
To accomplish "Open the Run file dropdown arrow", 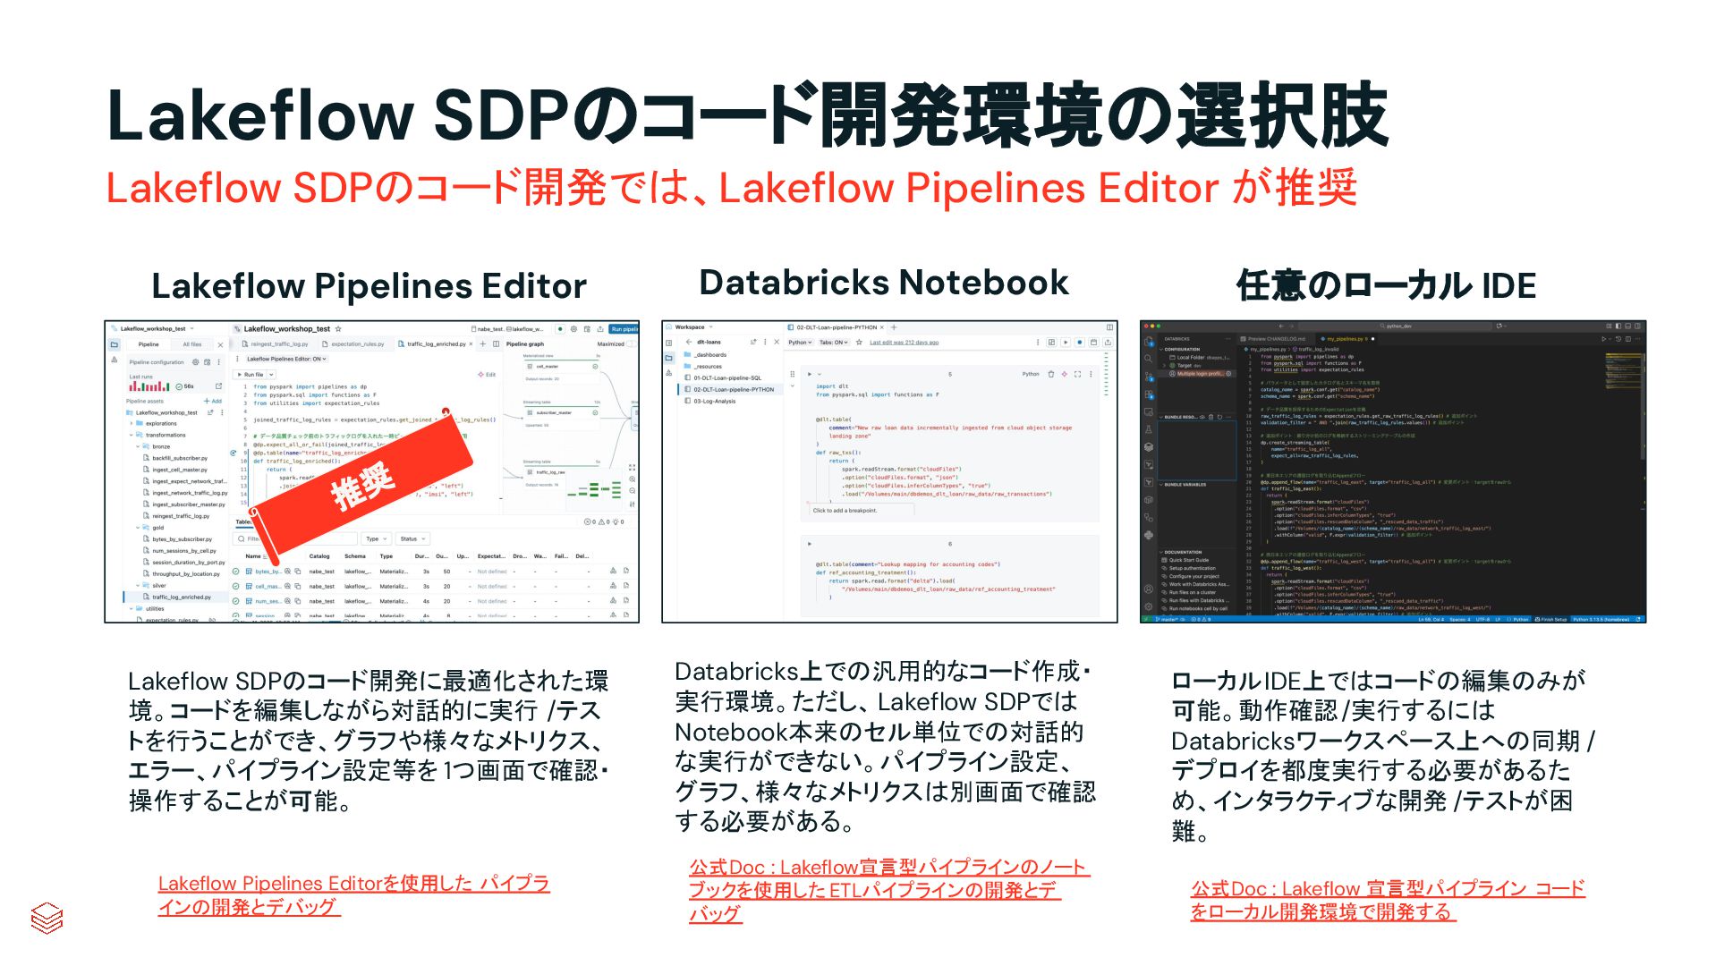I will (271, 375).
